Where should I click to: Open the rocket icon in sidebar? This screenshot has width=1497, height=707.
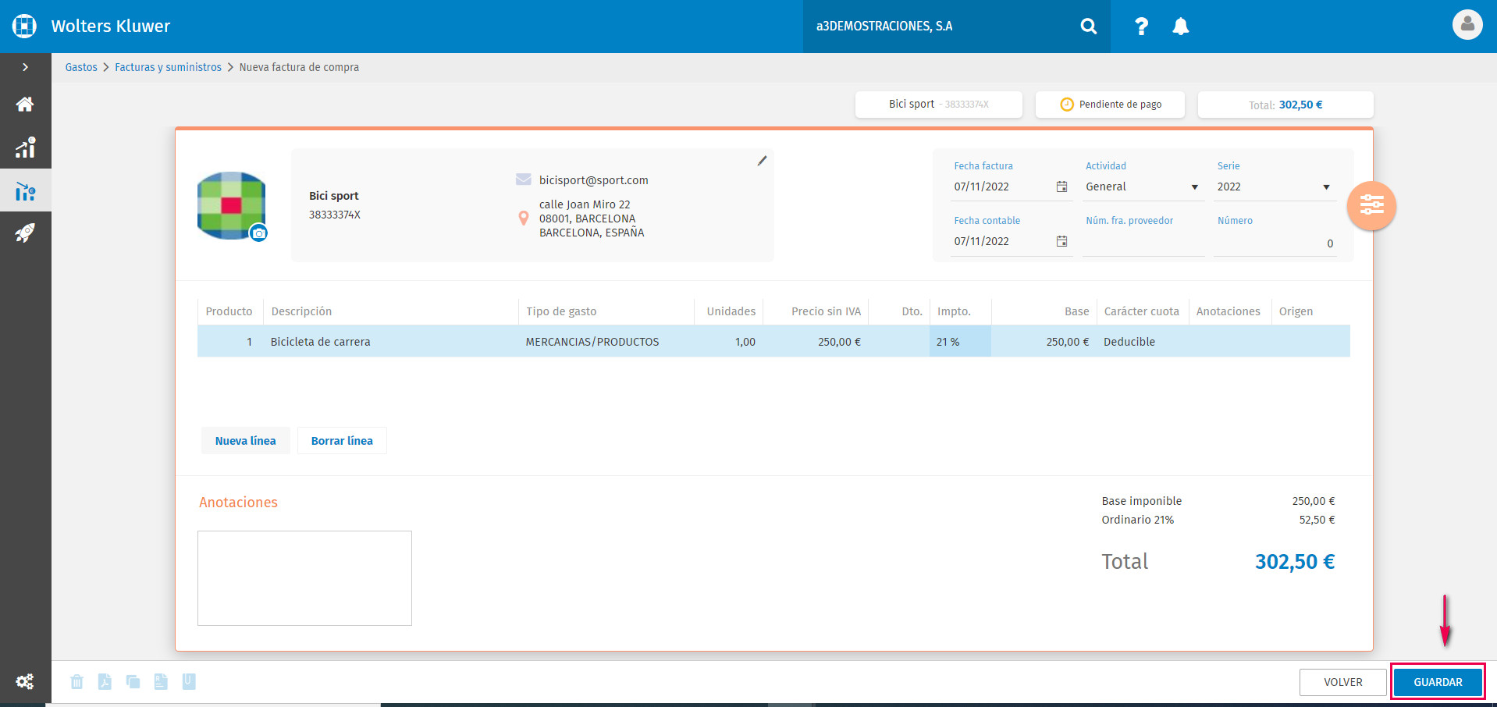[25, 233]
